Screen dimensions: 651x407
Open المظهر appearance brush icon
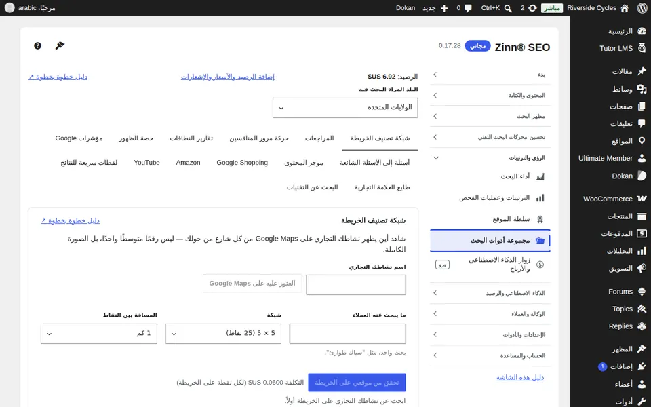tap(642, 349)
